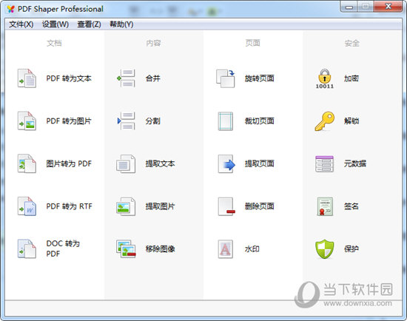Minimize the PDF Shaper window
The image size is (407, 321).
tap(349, 7)
